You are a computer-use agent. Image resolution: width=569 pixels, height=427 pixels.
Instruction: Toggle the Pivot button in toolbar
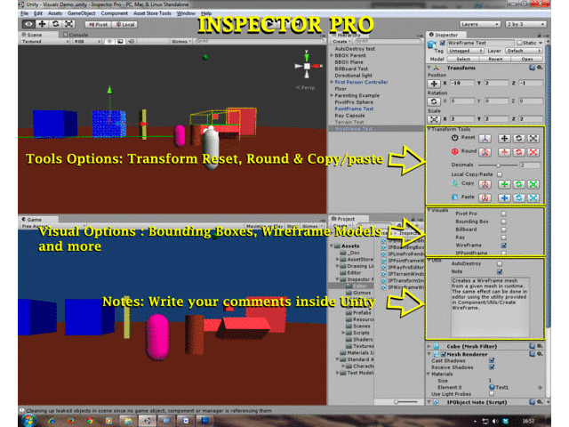(98, 24)
